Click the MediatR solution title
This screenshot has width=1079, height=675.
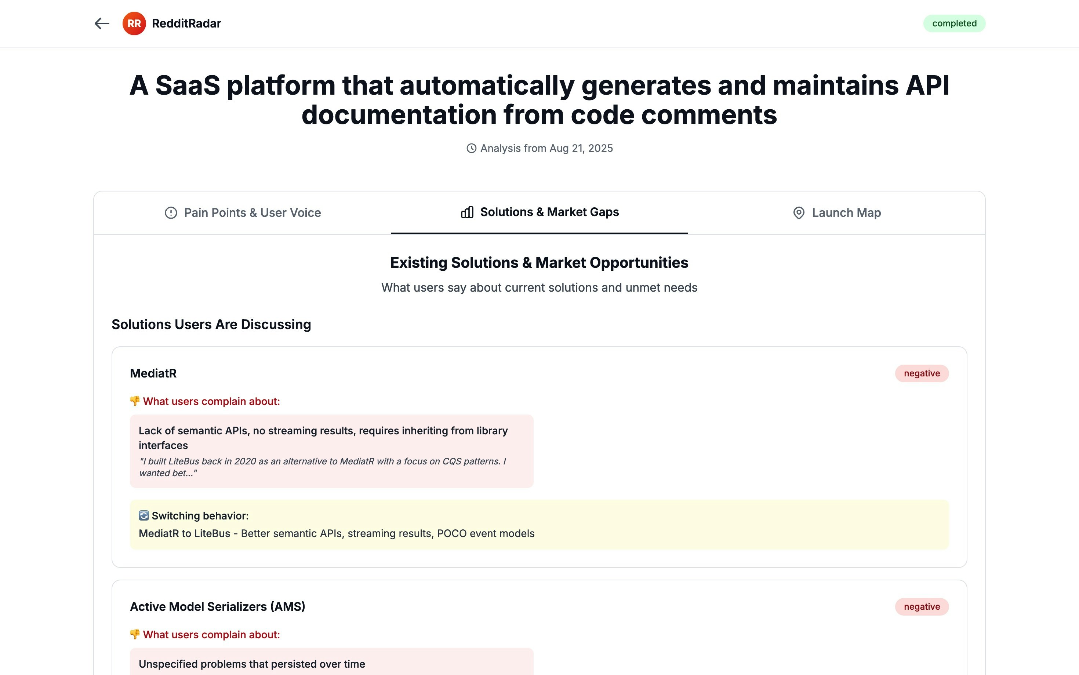153,373
